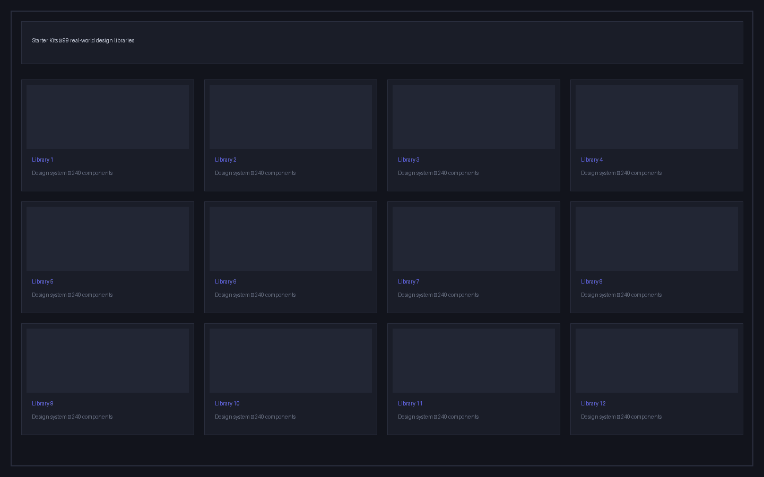Viewport: 764px width, 477px height.
Task: Select the Library 7 preview thumbnail
Action: (474, 238)
